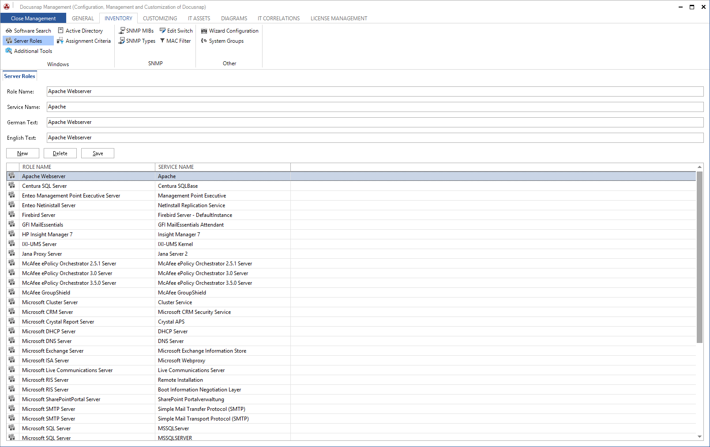The height and width of the screenshot is (447, 710).
Task: Click the list scrollbar down arrow
Action: pos(699,437)
